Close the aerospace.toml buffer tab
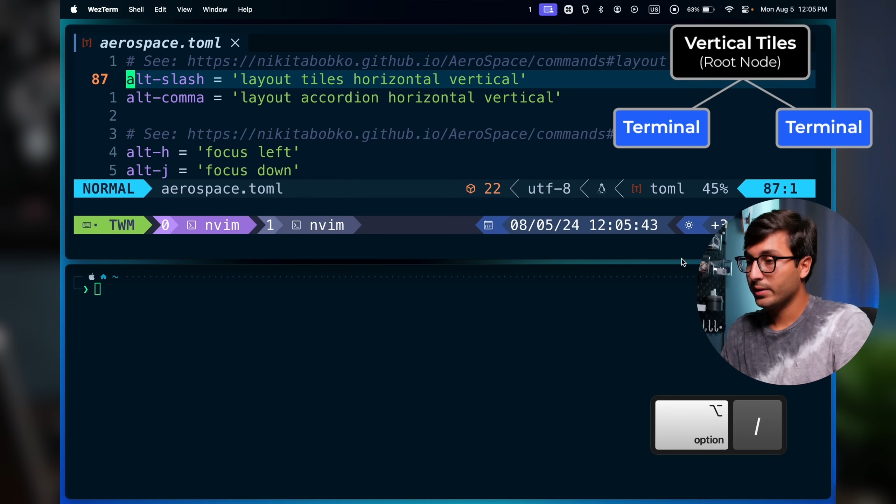 235,43
